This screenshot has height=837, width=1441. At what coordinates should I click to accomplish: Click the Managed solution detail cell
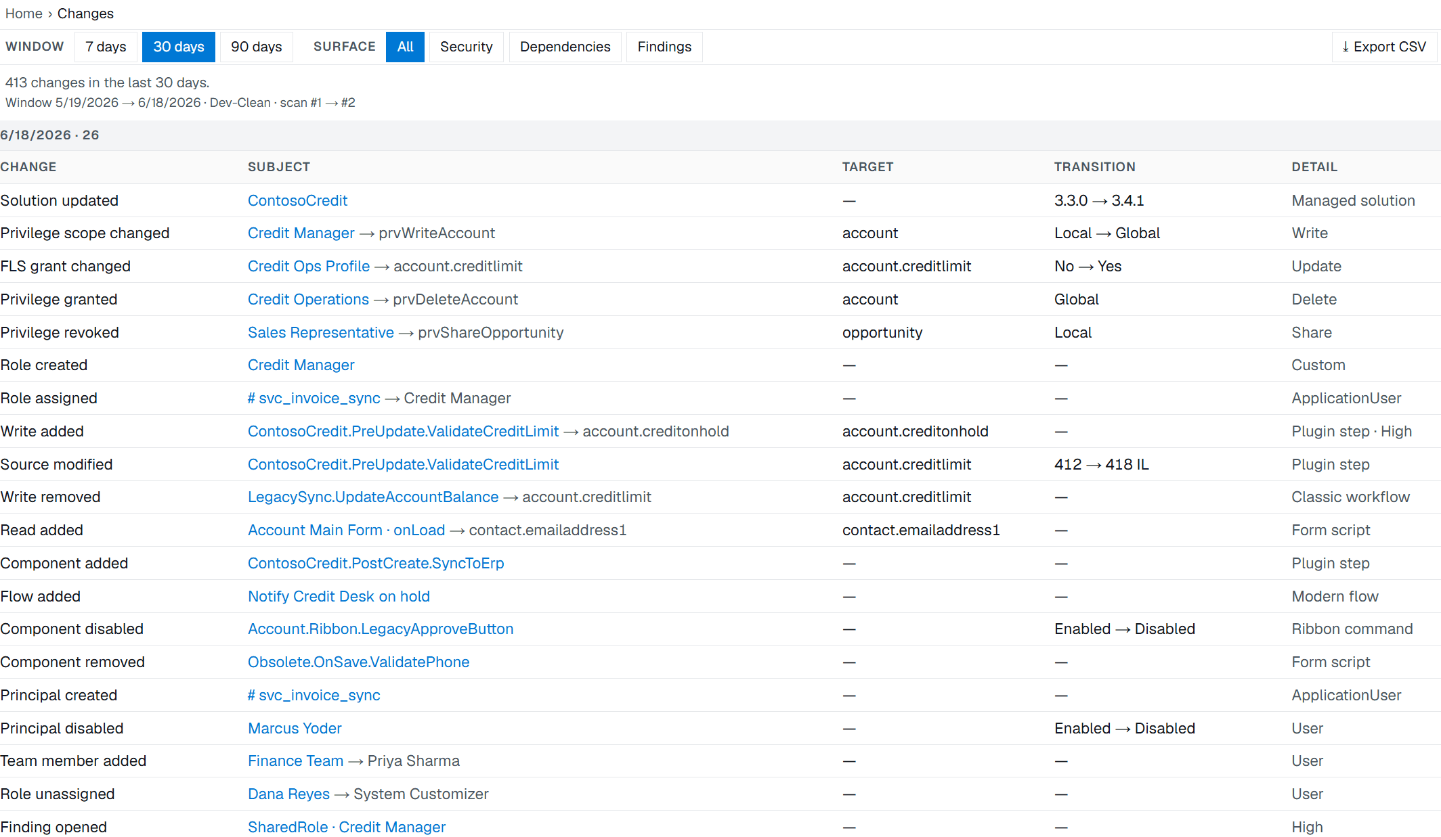point(1354,200)
